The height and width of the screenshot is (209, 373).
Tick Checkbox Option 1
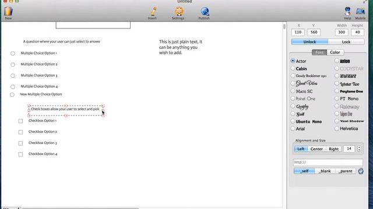(x=21, y=121)
